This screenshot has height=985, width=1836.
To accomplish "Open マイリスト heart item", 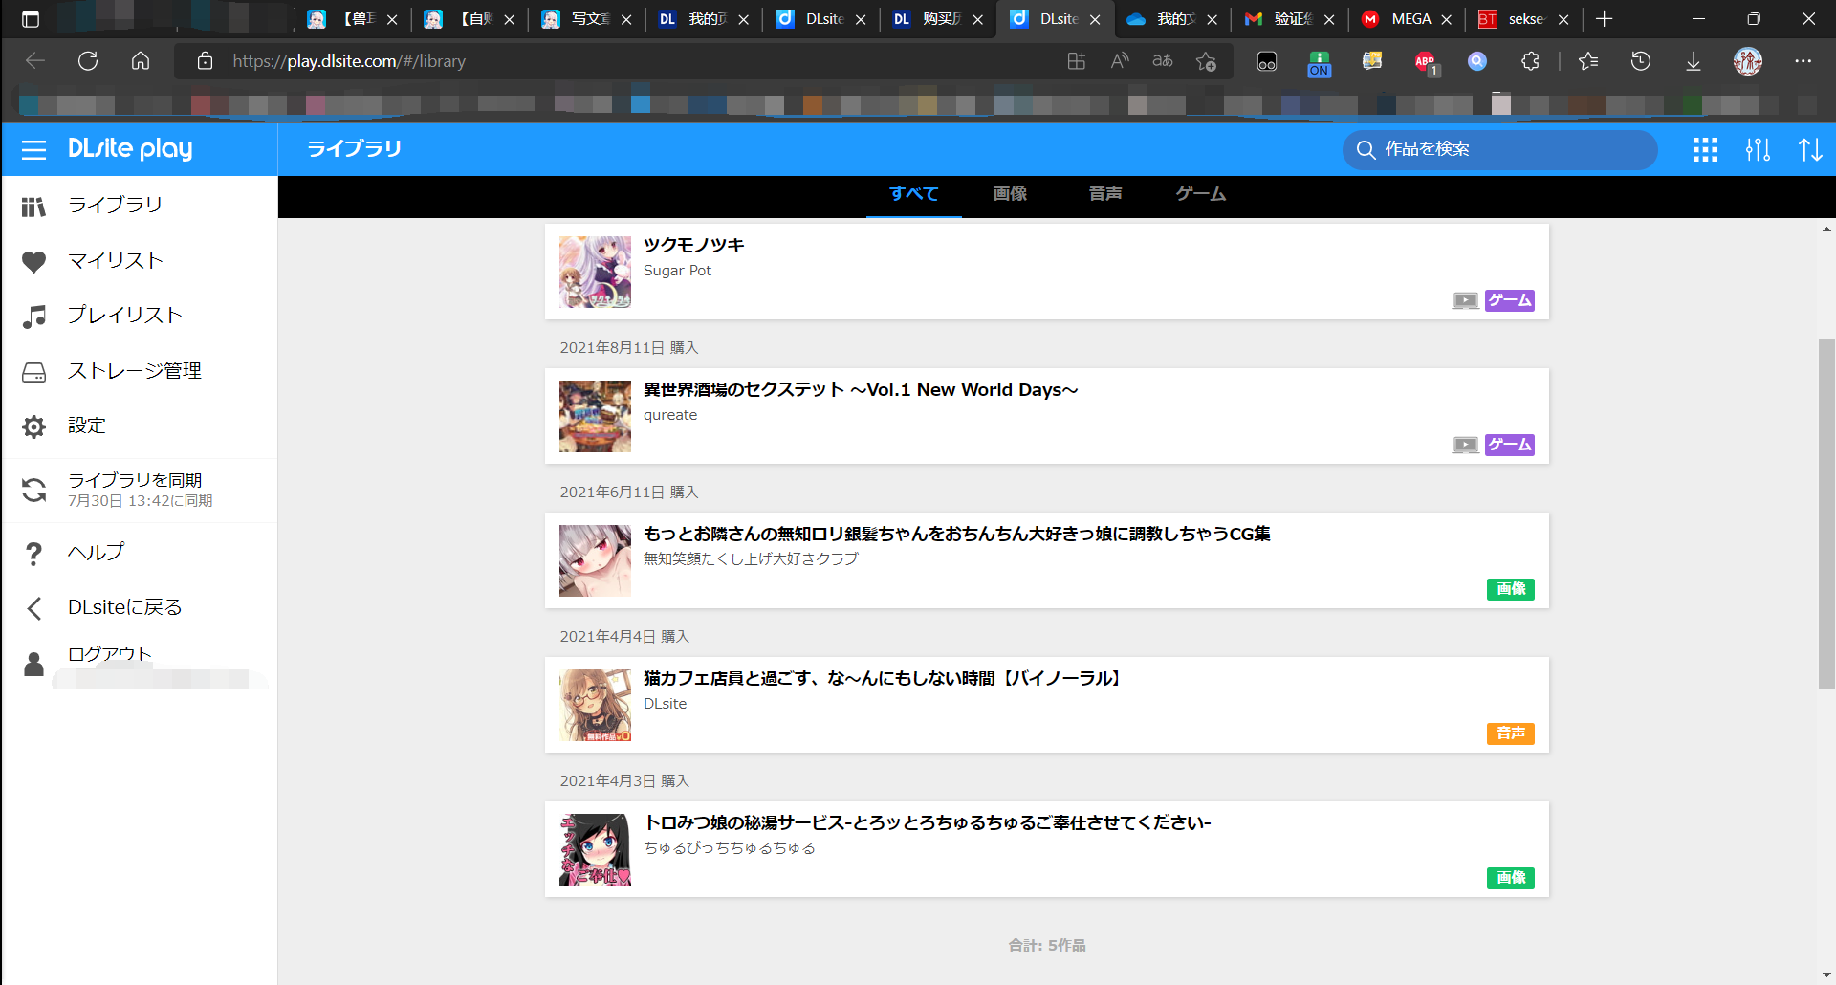I will coord(115,261).
